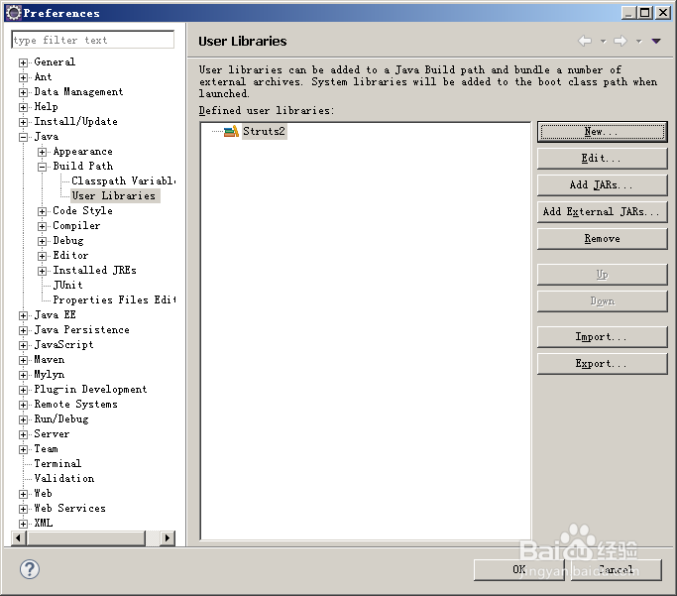Click the Struts2 library books icon
The height and width of the screenshot is (596, 677).
coord(231,131)
